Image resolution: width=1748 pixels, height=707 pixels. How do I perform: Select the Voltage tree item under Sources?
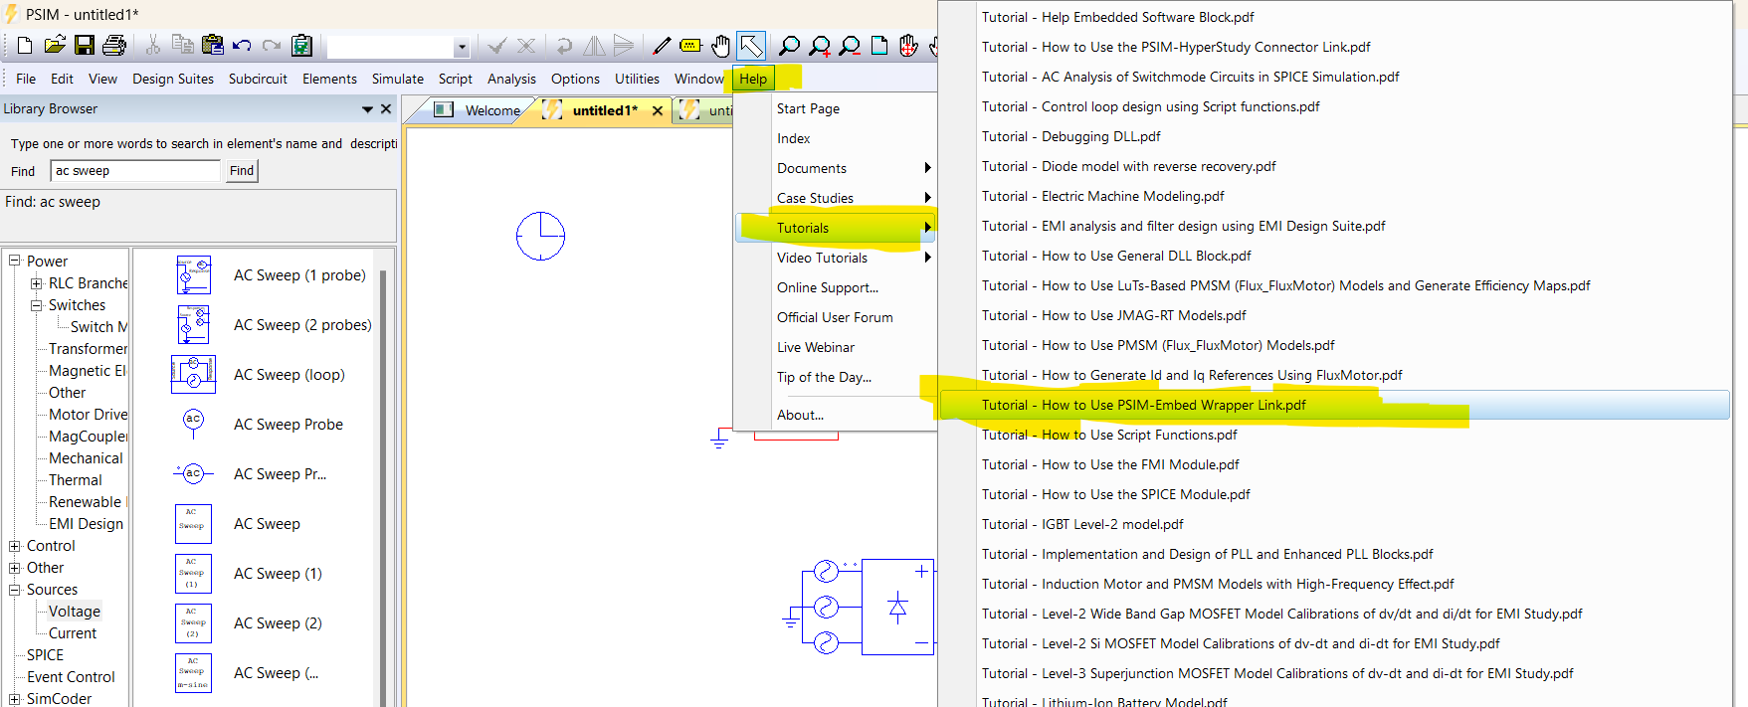(75, 612)
